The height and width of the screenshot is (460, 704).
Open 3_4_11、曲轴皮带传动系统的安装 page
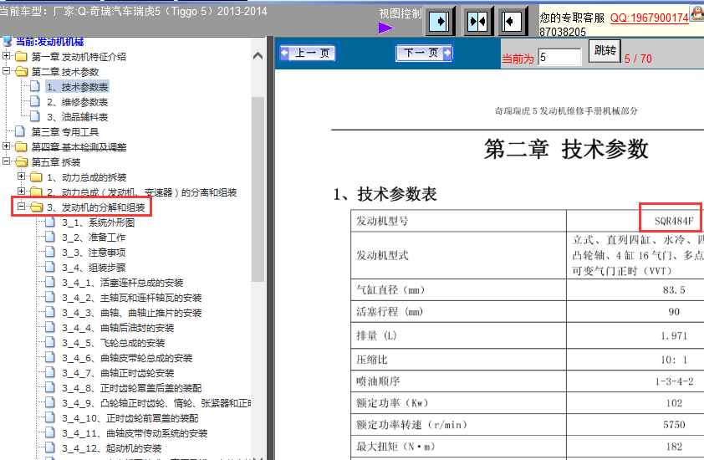pos(135,433)
